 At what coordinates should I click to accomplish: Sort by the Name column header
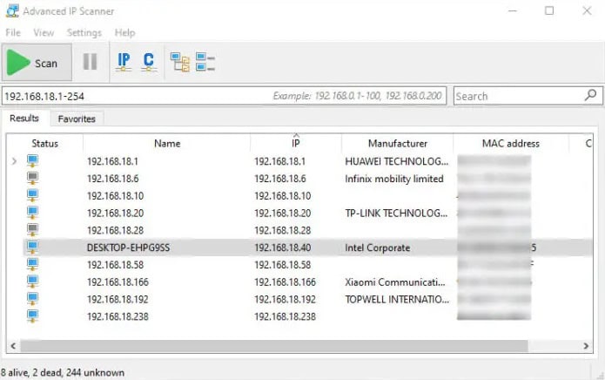(x=167, y=143)
